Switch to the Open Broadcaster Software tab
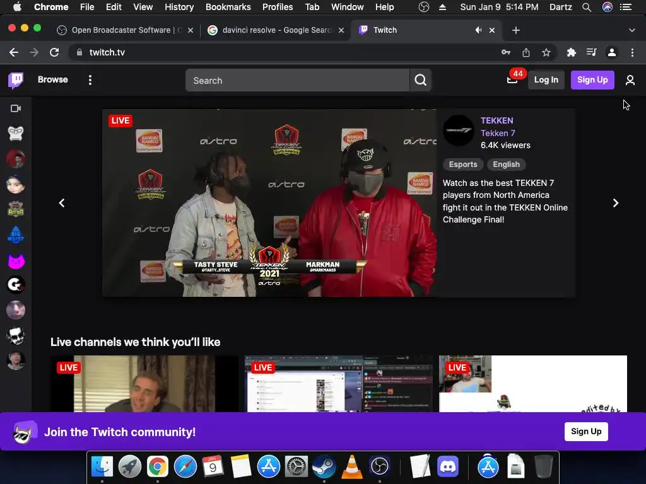This screenshot has width=646, height=484. pos(125,30)
